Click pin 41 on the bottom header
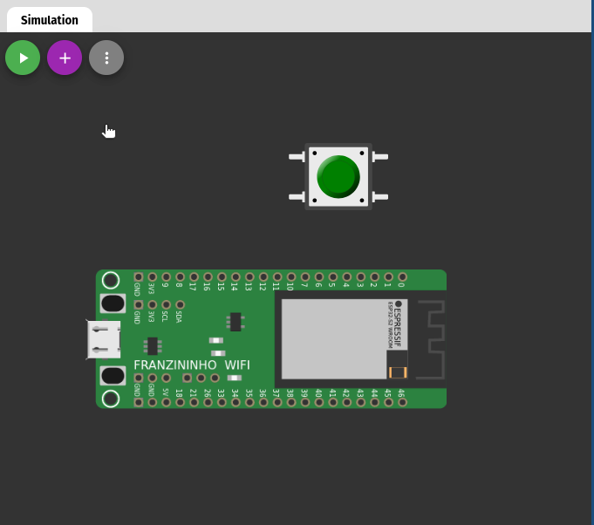594x525 pixels. (333, 402)
